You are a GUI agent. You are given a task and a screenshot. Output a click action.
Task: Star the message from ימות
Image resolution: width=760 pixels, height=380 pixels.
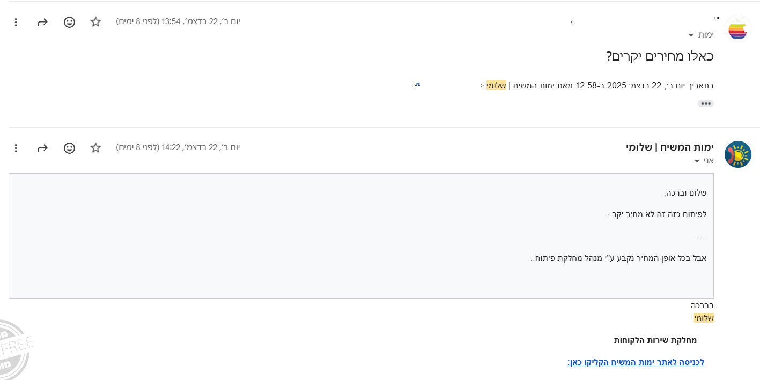[95, 22]
